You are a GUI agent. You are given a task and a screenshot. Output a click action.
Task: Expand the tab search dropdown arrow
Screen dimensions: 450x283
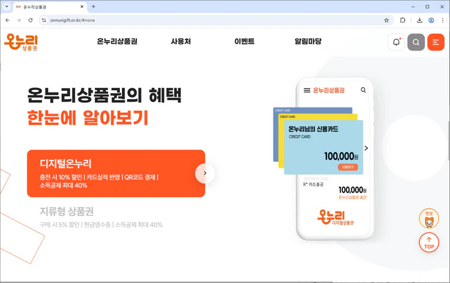point(6,7)
